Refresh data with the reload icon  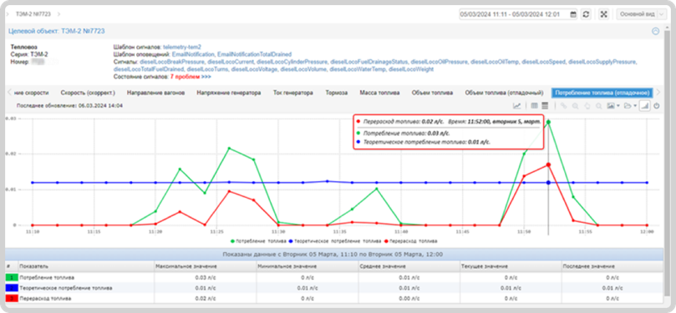pos(586,14)
